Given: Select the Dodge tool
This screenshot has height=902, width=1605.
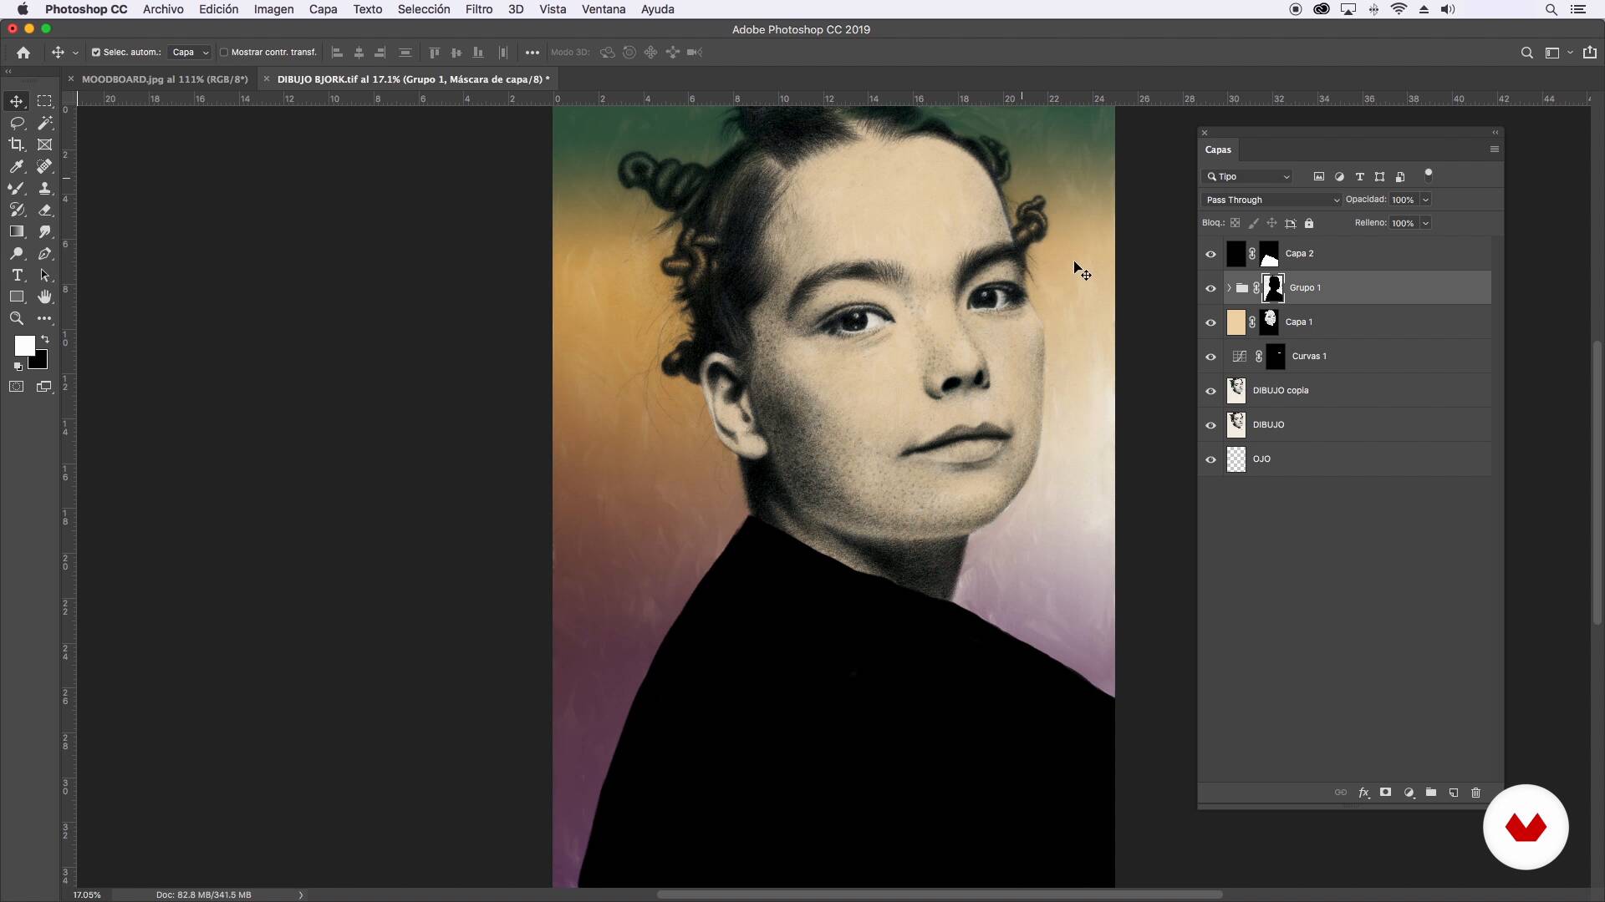Looking at the screenshot, I should click(x=17, y=253).
